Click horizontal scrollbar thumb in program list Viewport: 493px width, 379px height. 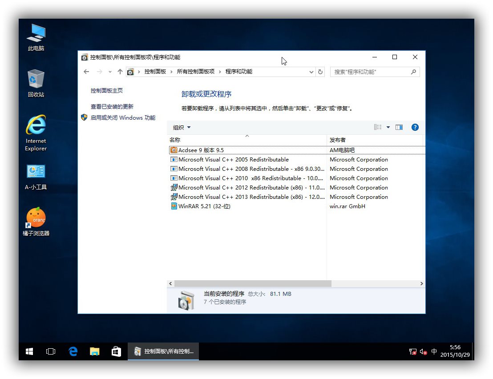point(253,283)
